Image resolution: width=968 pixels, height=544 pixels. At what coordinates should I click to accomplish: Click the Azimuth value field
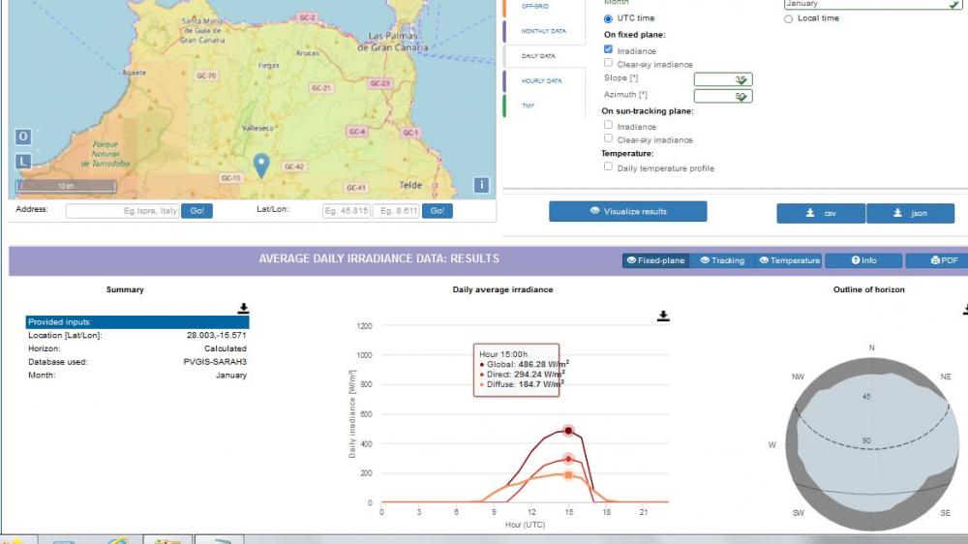coord(723,96)
